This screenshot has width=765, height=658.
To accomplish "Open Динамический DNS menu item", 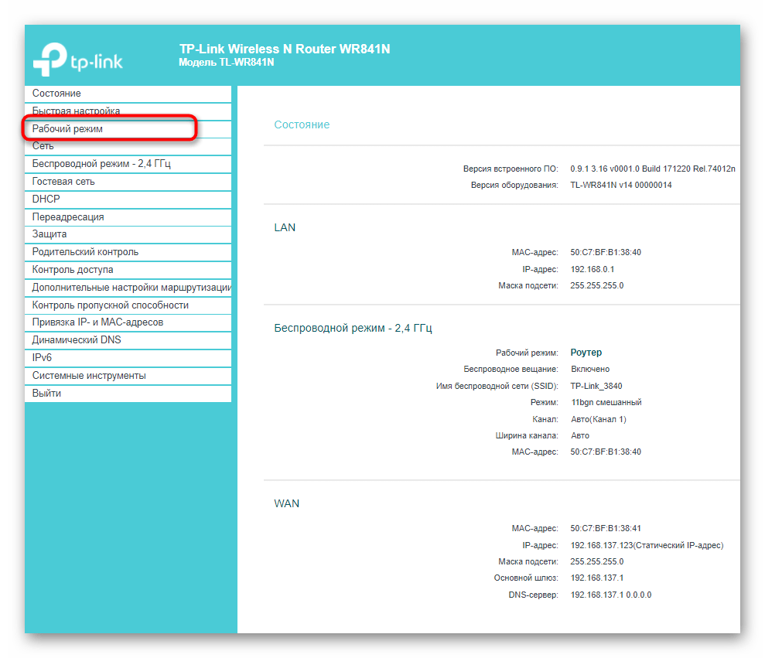I will [x=128, y=340].
